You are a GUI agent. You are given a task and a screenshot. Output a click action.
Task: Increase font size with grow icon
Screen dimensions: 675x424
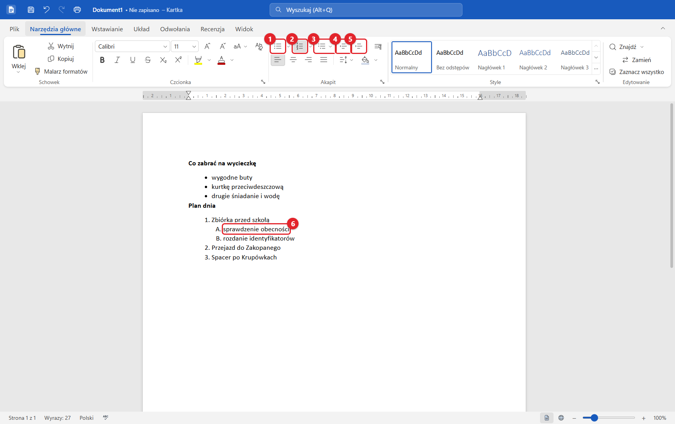pyautogui.click(x=207, y=46)
